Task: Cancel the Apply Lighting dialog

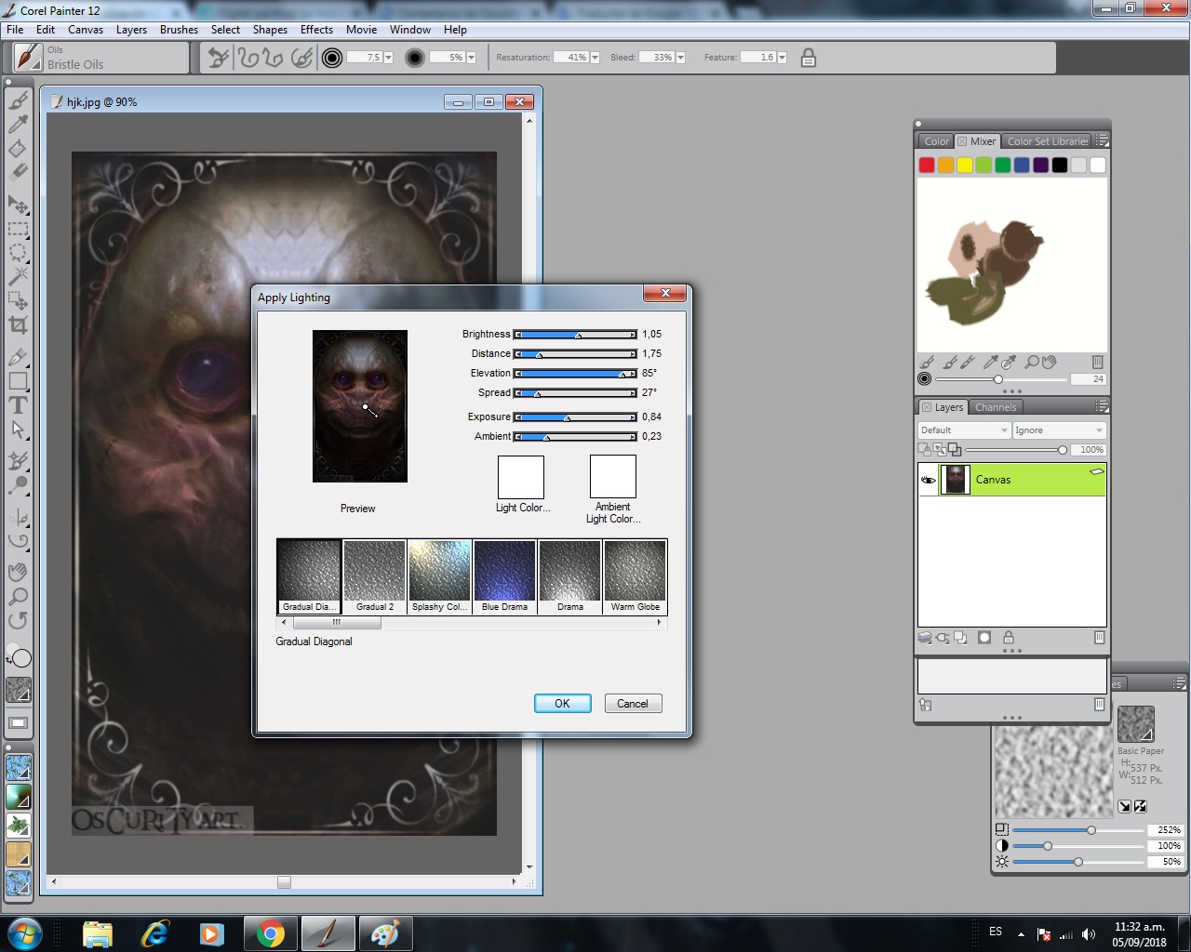Action: tap(633, 704)
